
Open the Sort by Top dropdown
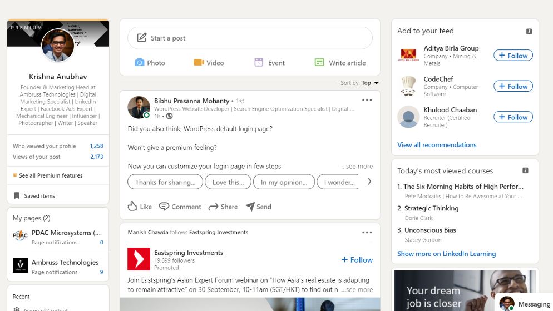pos(359,83)
